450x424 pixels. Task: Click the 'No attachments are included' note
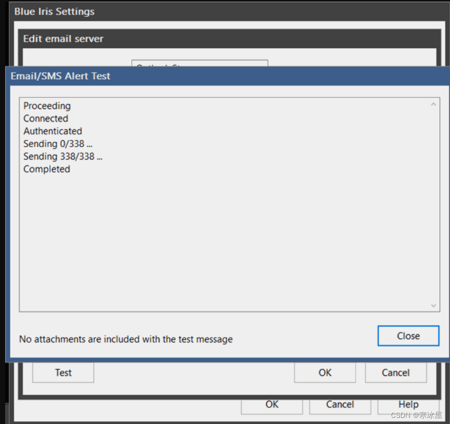126,339
